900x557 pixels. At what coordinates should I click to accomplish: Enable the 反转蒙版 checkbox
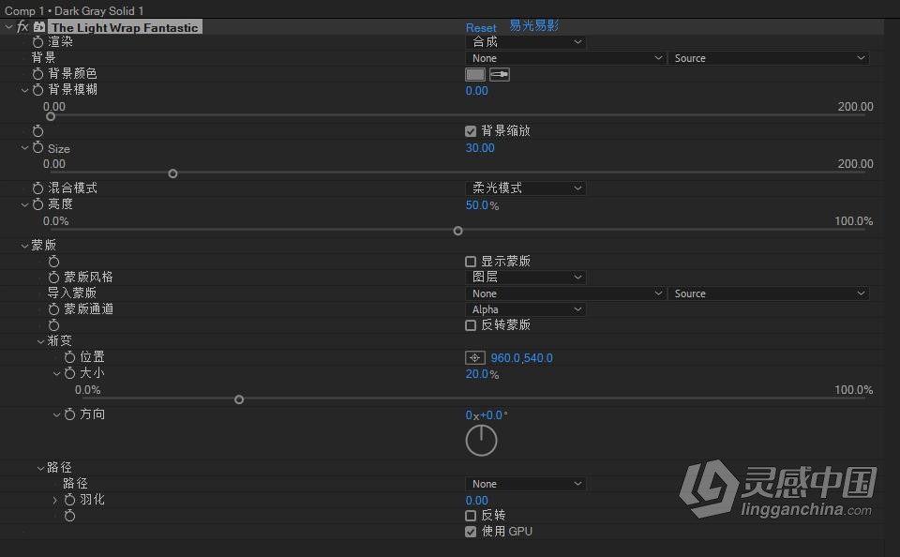click(x=471, y=325)
